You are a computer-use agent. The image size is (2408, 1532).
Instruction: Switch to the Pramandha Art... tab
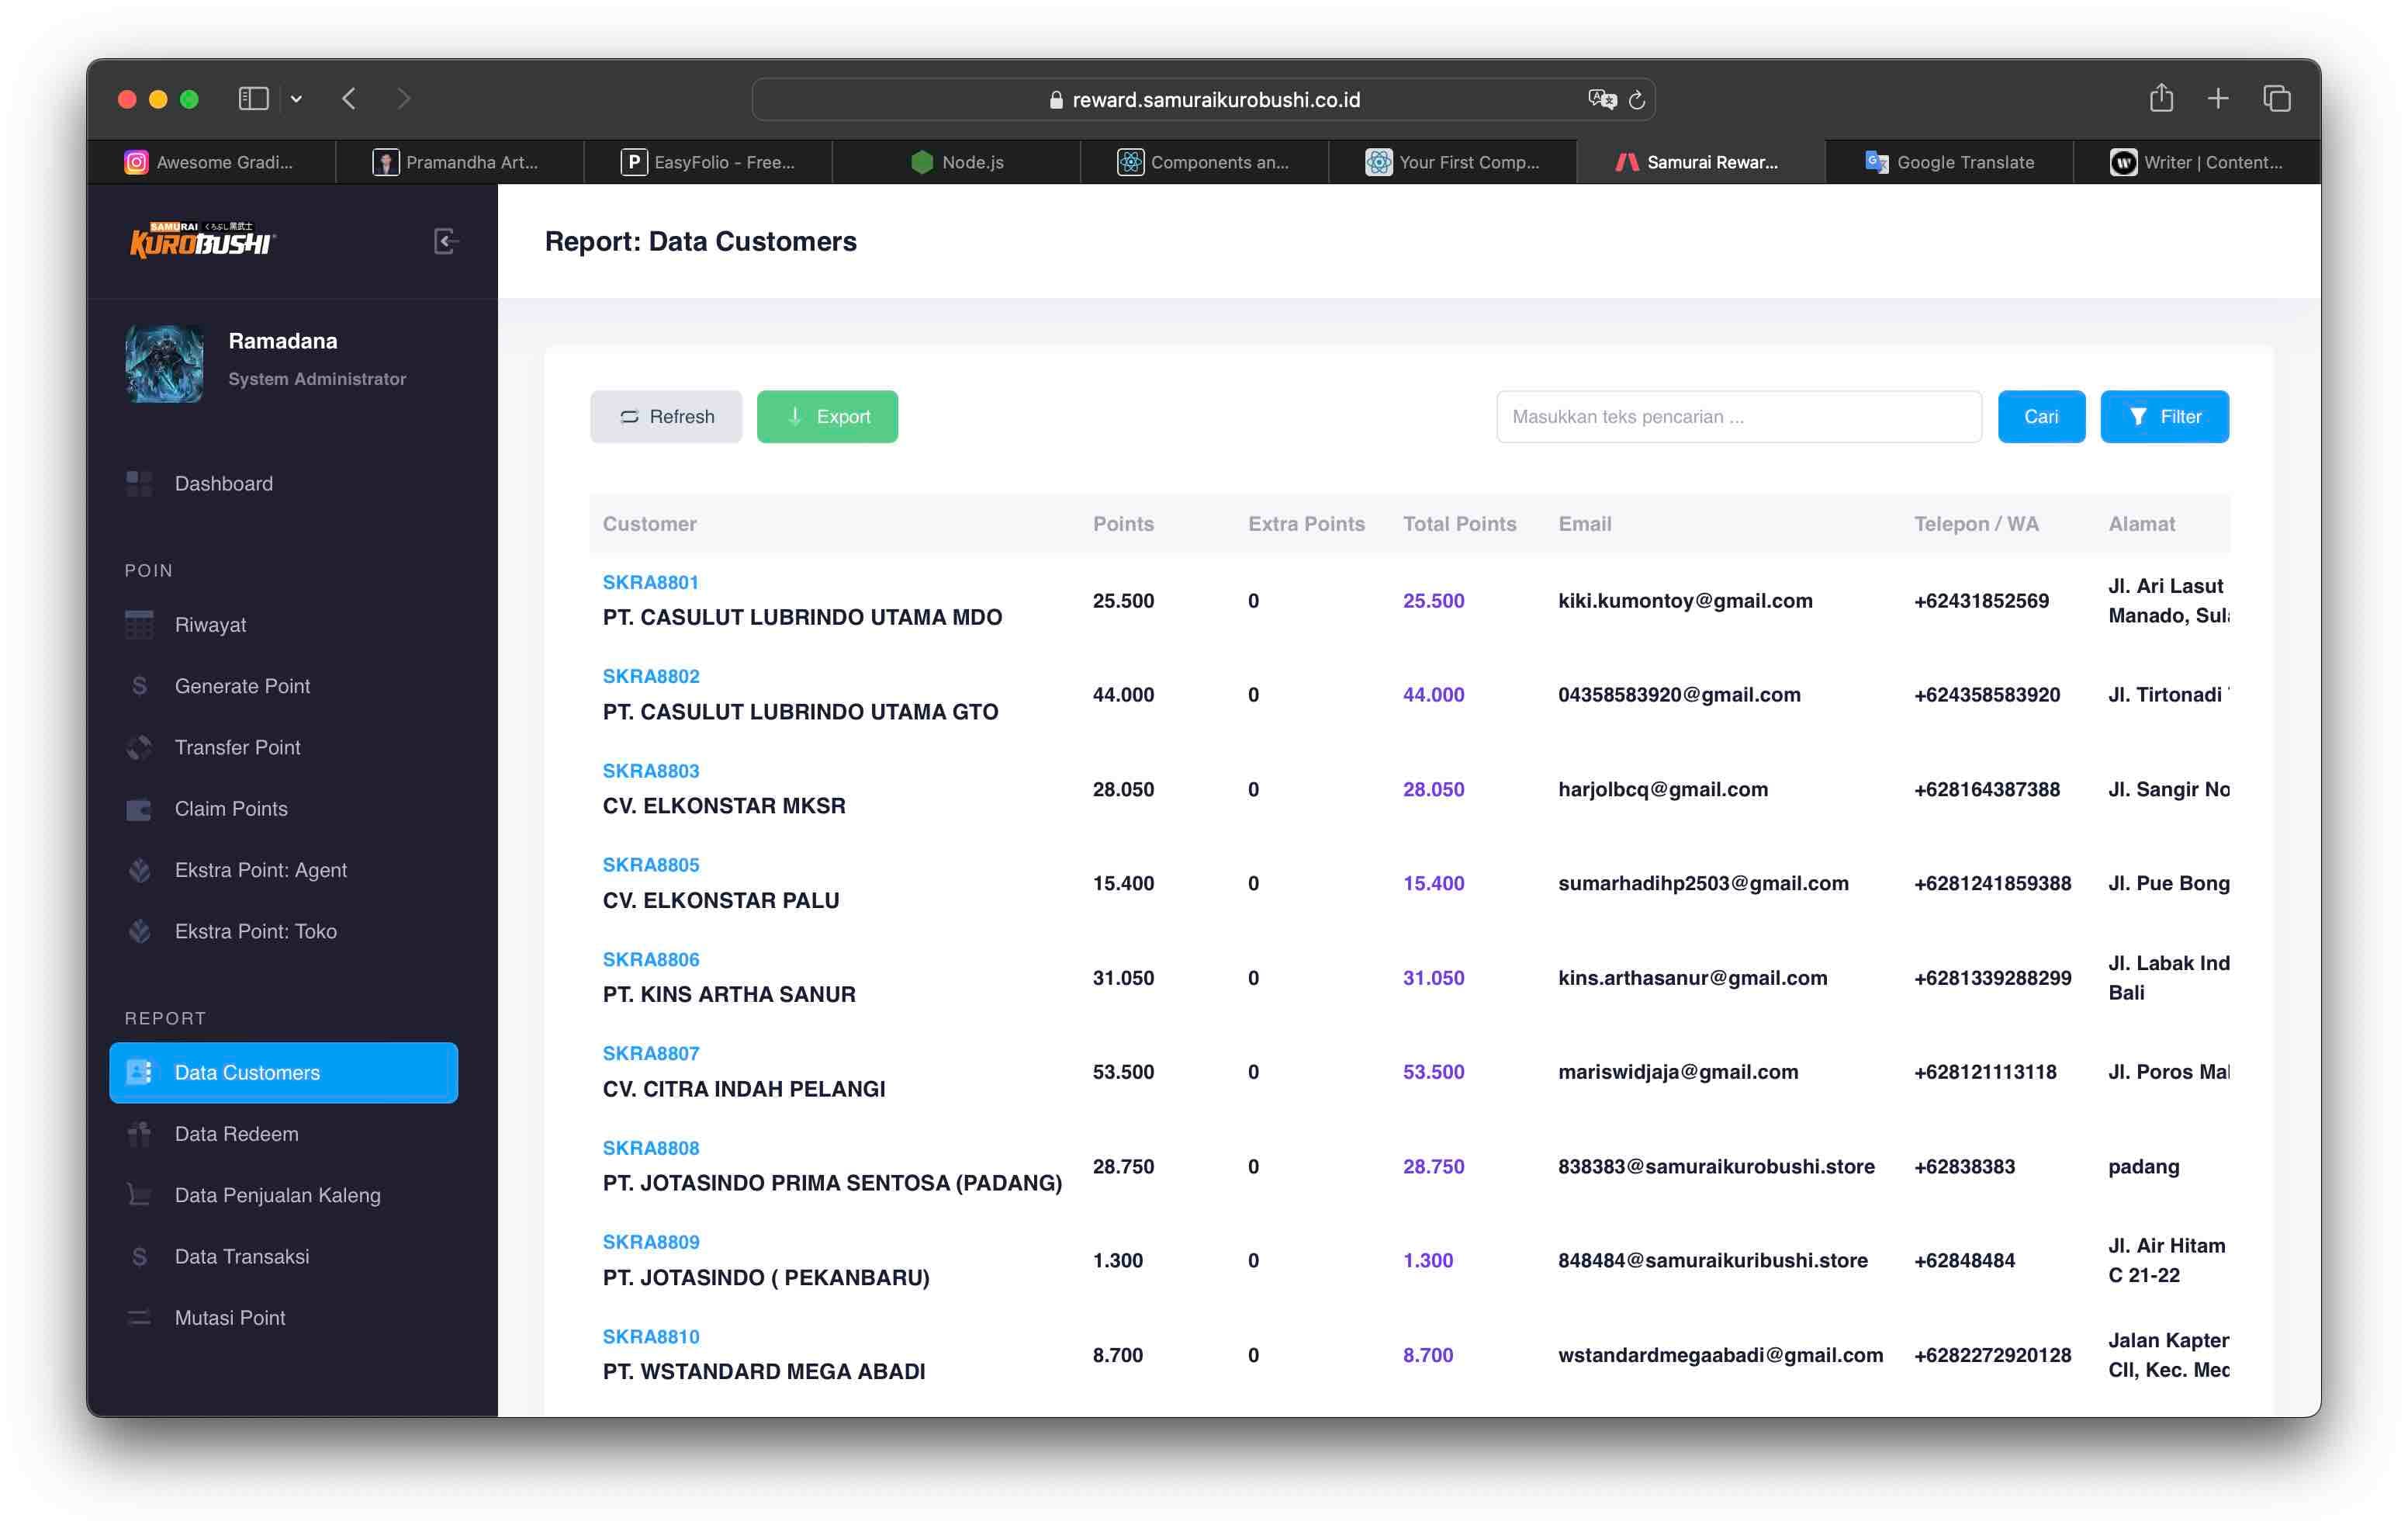pyautogui.click(x=459, y=162)
